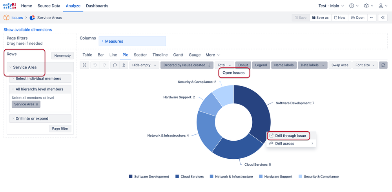Click the sparkle assistant icon
This screenshot has height=192, width=392.
point(383,18)
